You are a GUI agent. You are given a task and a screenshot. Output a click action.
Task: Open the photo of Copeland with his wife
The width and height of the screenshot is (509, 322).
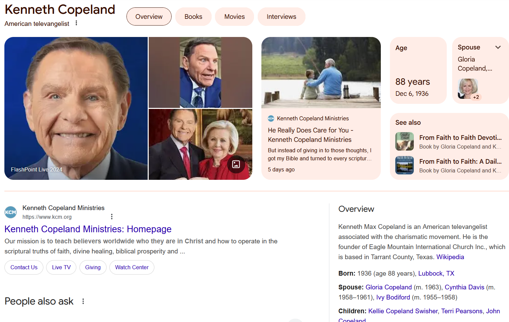click(201, 144)
